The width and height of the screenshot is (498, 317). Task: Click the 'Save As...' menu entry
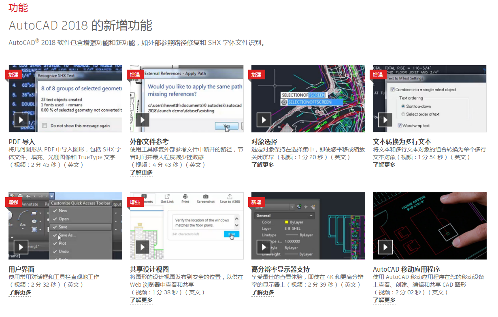click(67, 235)
